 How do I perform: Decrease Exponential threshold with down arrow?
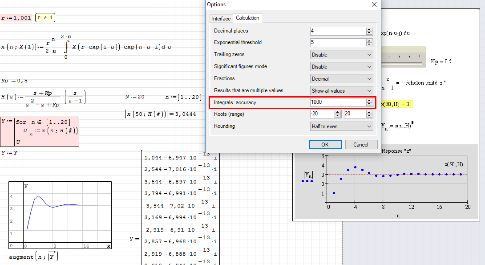click(x=369, y=45)
